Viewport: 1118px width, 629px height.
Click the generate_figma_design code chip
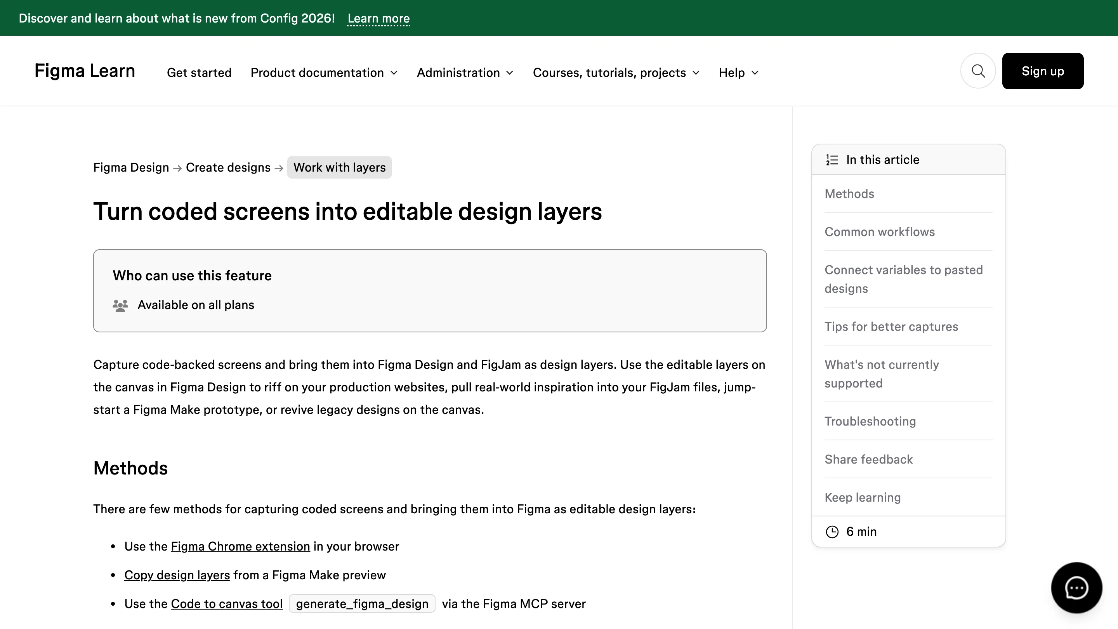pyautogui.click(x=362, y=604)
